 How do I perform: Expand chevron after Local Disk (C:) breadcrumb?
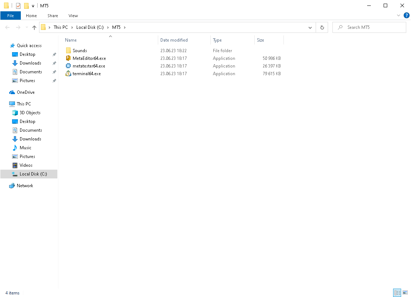[x=108, y=27]
